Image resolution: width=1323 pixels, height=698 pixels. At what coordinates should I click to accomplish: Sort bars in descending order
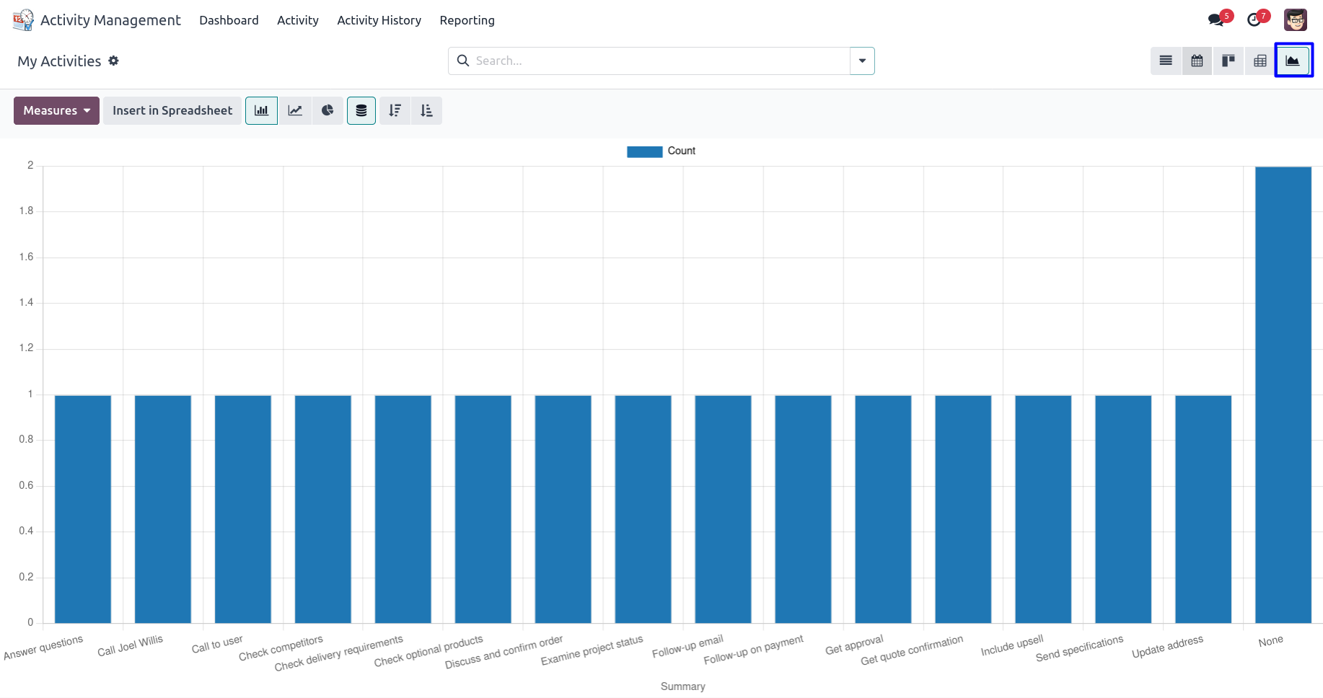(395, 110)
